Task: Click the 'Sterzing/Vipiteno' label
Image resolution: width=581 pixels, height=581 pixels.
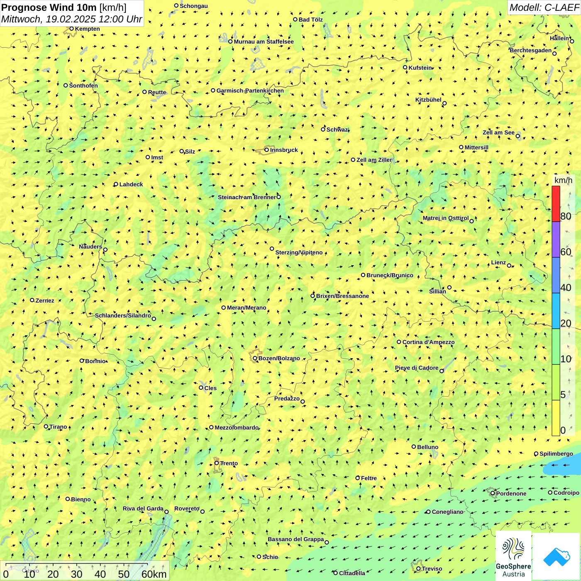Action: (299, 252)
